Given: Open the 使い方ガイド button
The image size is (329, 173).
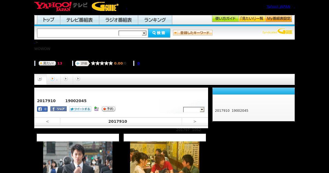Looking at the screenshot, I should (x=225, y=19).
